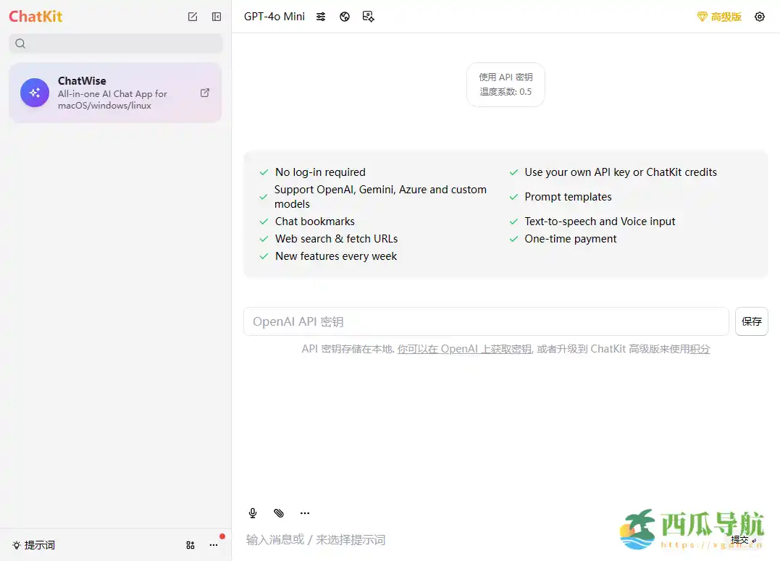Toggle the sidebar panel layout icon
Screen dimensions: 780x561
click(217, 16)
